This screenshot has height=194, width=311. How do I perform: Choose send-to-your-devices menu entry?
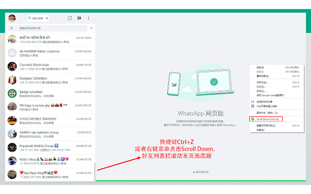(x=277, y=102)
